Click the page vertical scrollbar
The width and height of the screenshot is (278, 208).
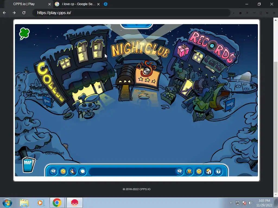[x=276, y=127]
